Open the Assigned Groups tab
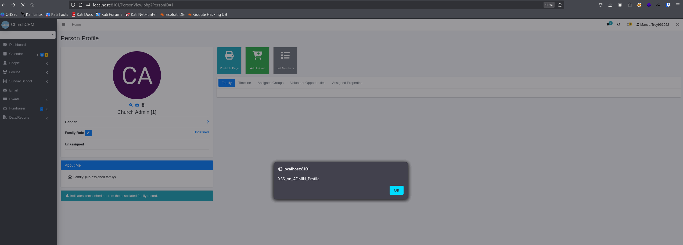The image size is (683, 245). coord(270,83)
